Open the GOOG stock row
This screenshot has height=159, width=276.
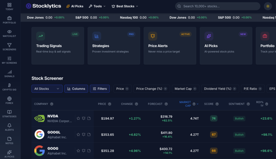click(154, 151)
